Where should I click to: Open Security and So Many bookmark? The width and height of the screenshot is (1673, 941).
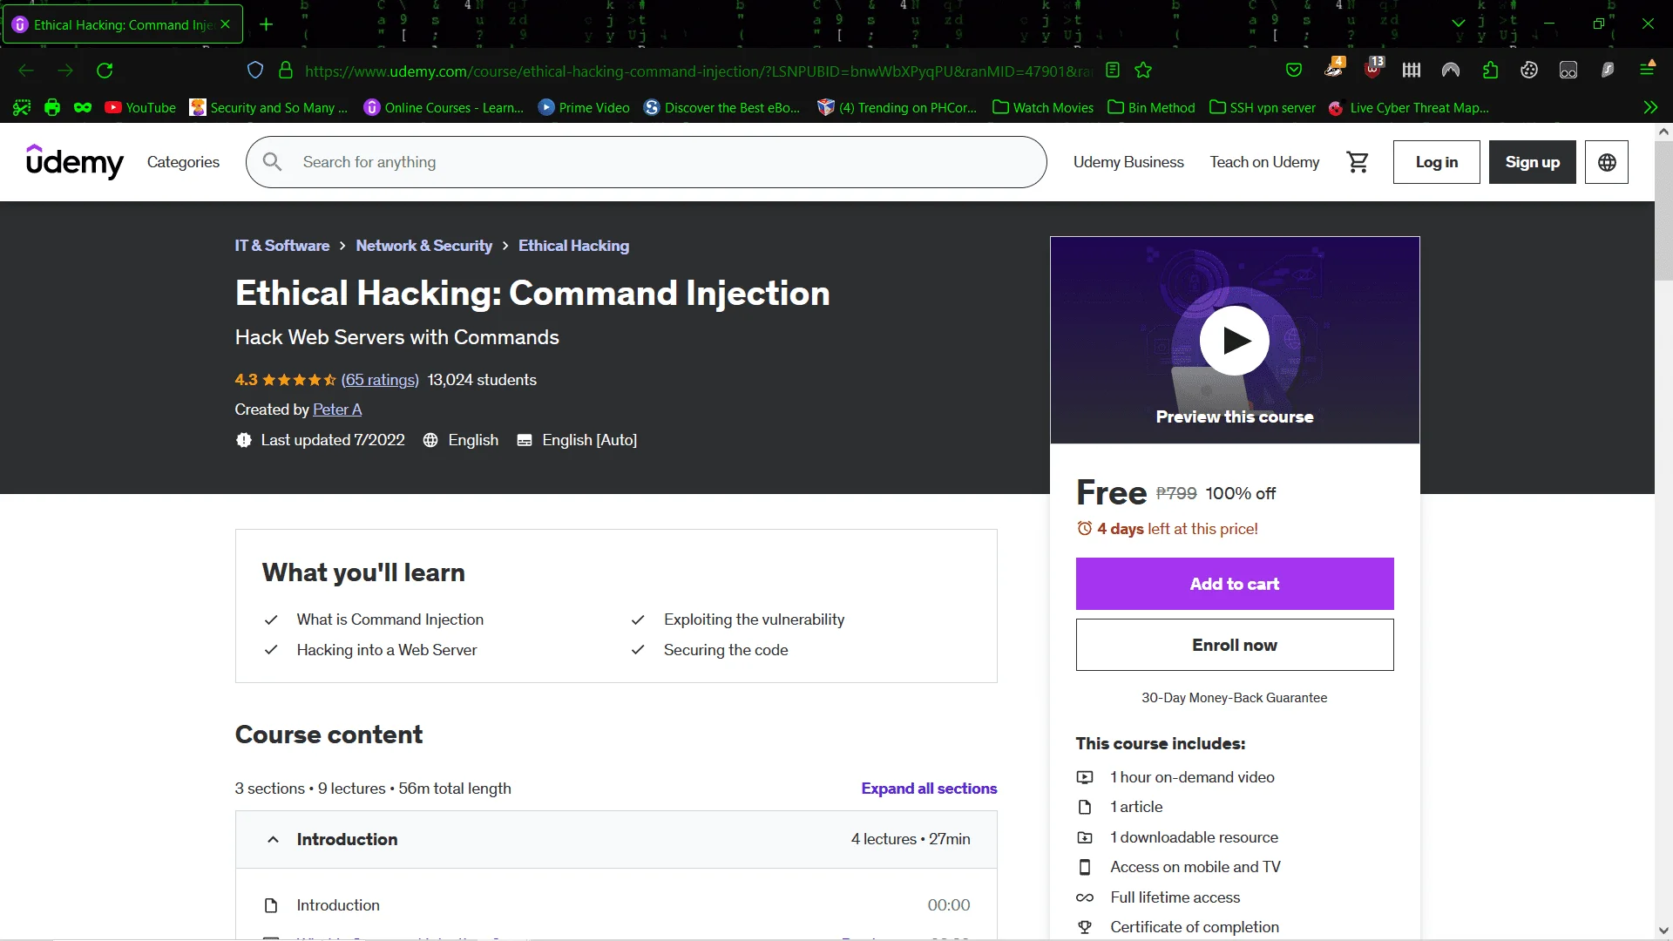(268, 108)
